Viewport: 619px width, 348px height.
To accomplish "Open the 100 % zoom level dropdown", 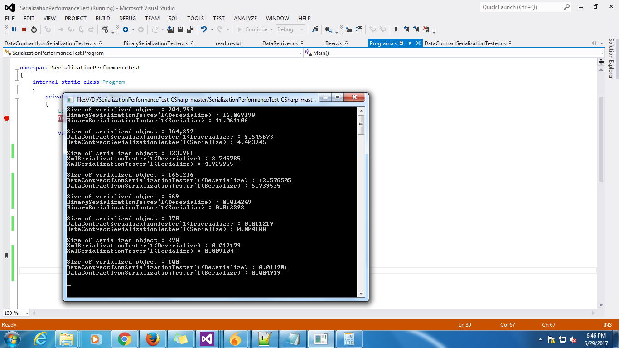I will coord(27,313).
